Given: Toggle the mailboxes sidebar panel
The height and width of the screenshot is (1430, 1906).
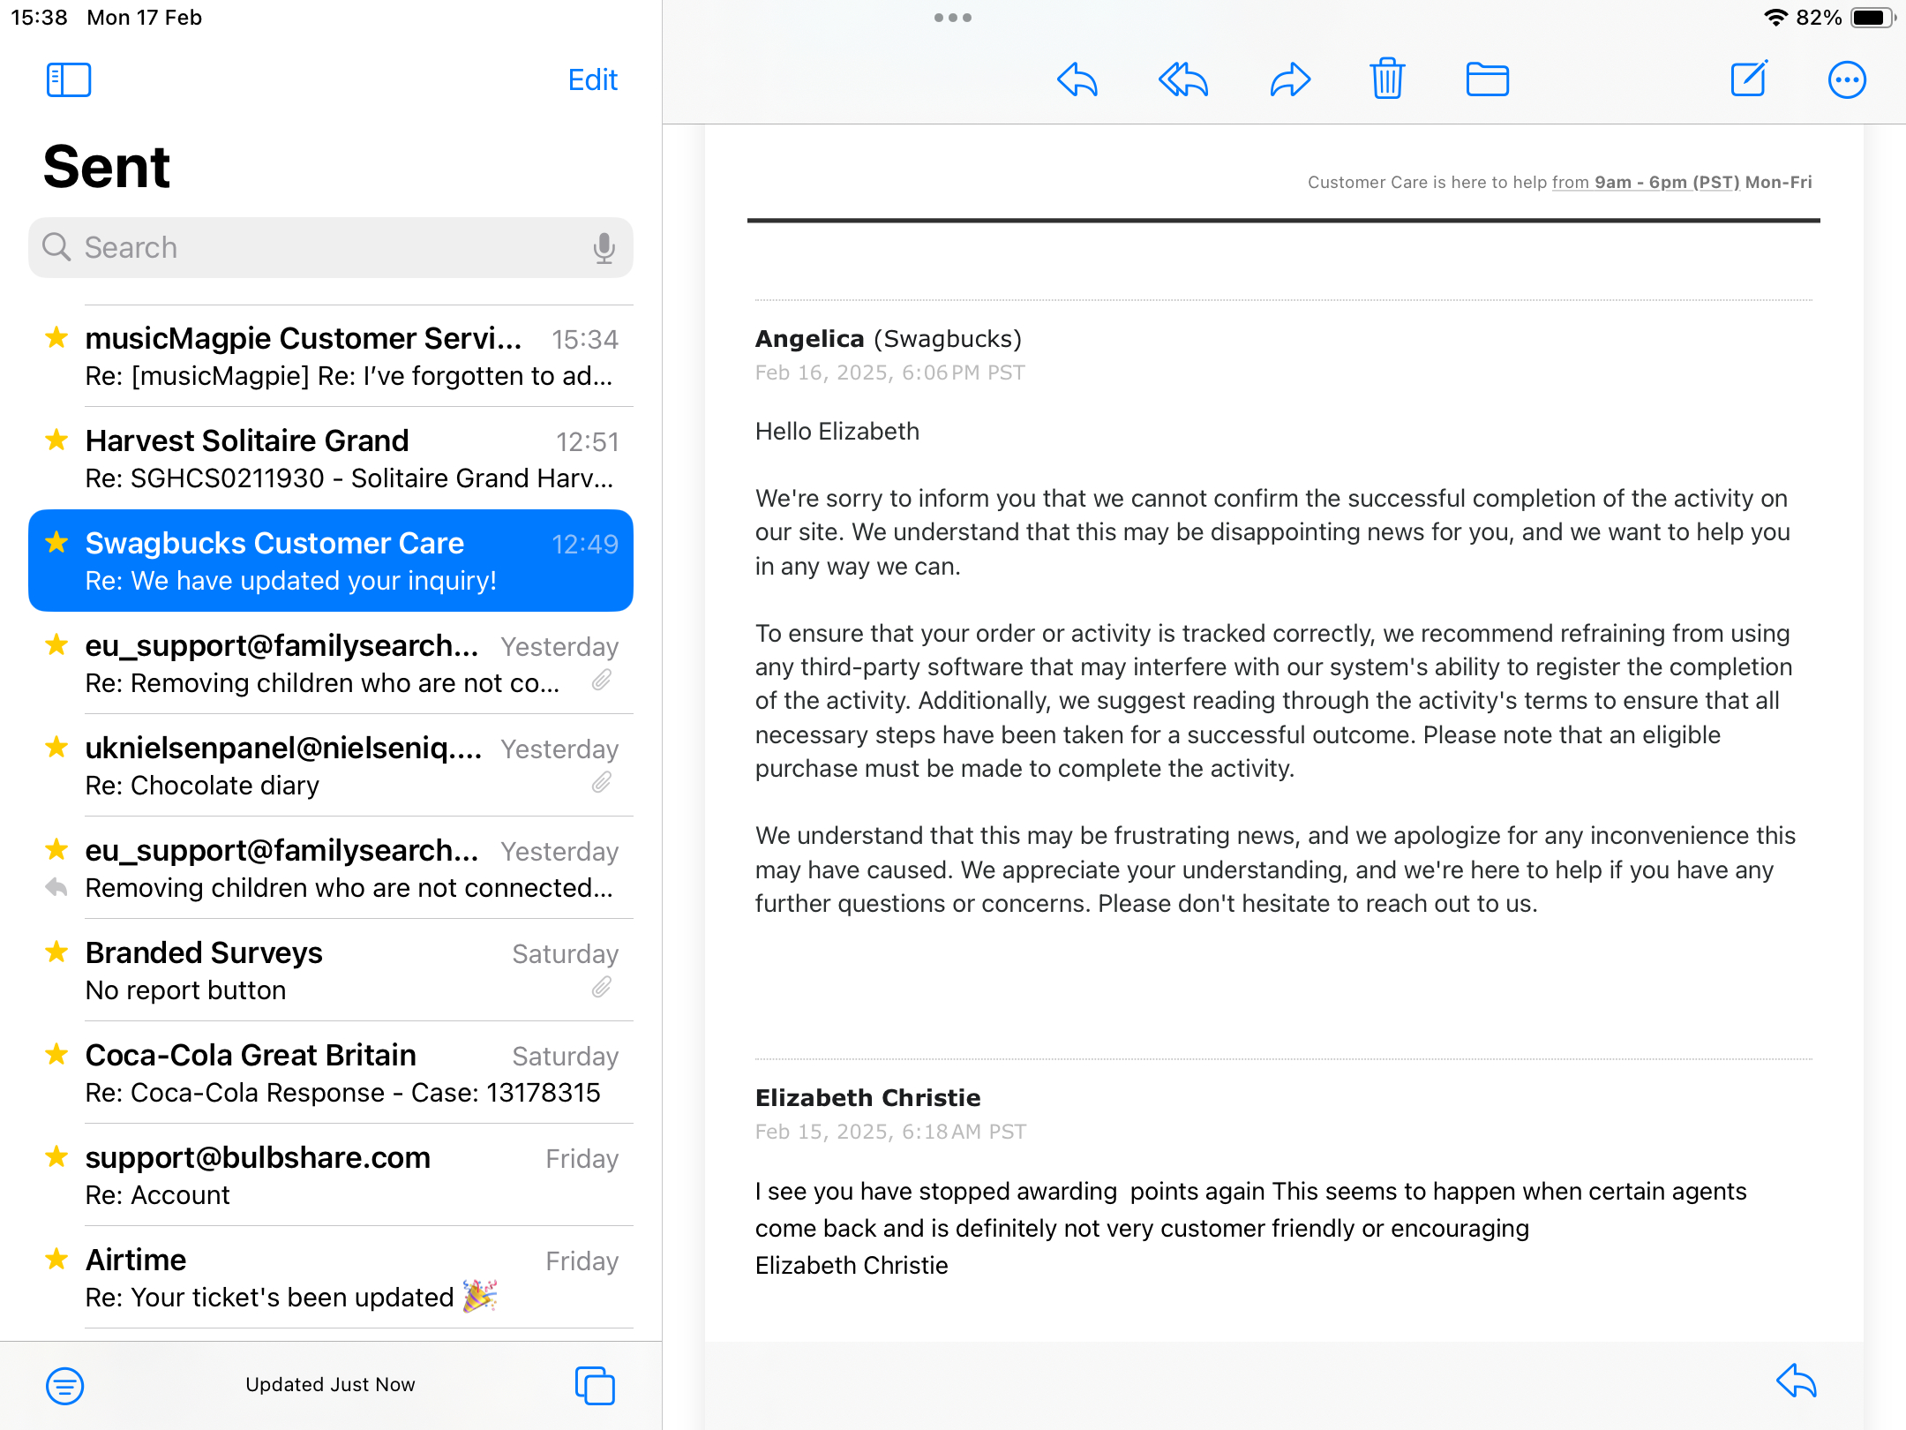Looking at the screenshot, I should [69, 80].
